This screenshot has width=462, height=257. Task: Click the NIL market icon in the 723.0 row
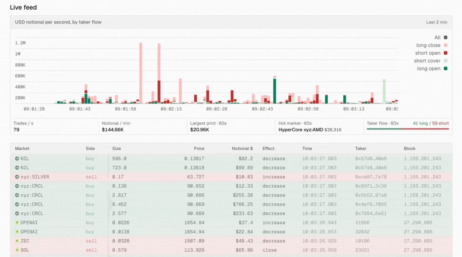(x=17, y=168)
